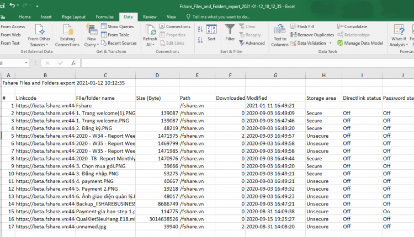Click Edit Links
The image size is (414, 237).
(x=172, y=43)
